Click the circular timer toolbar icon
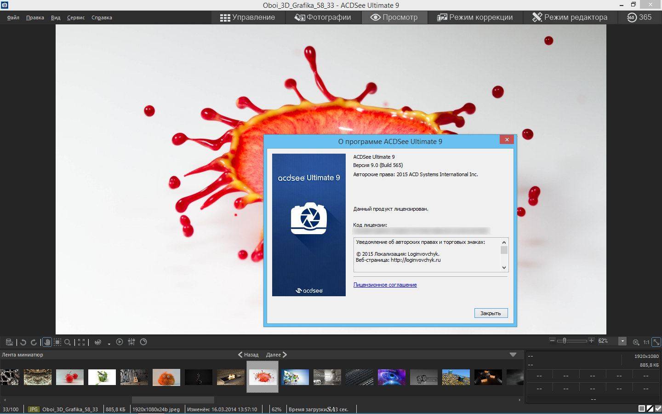This screenshot has height=414, width=662. (143, 342)
